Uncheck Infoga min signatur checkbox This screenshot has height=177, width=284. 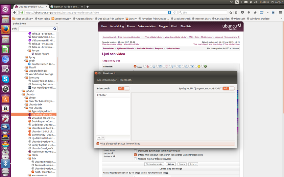click(135, 155)
